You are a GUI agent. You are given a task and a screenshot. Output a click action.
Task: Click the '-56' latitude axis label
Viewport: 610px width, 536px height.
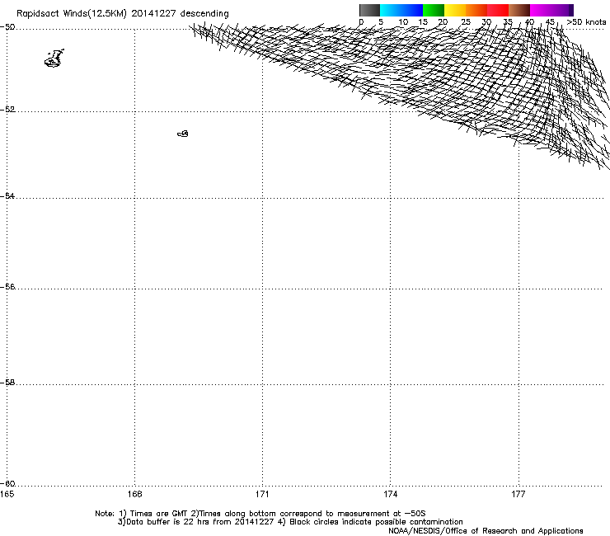pos(7,286)
